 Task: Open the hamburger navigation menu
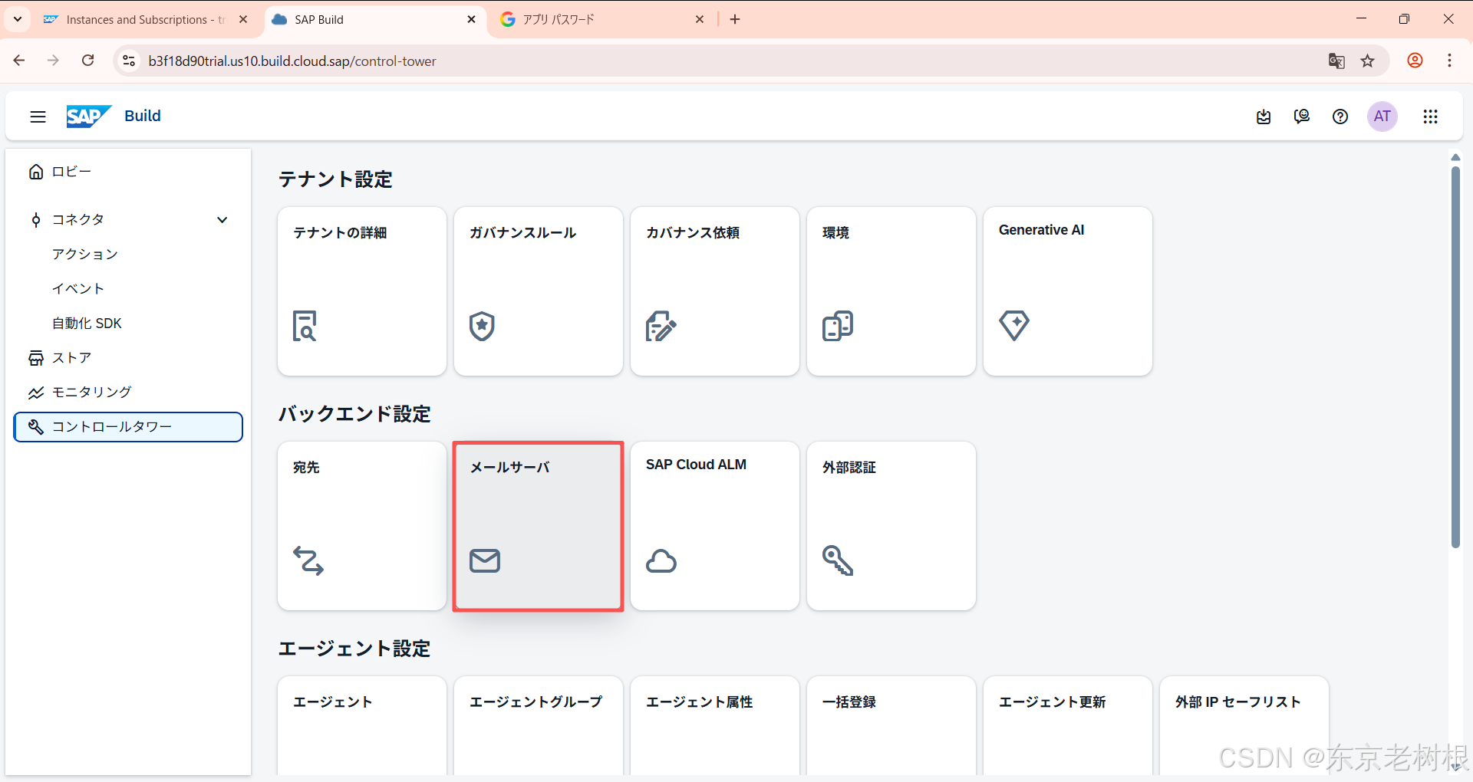[x=38, y=117]
